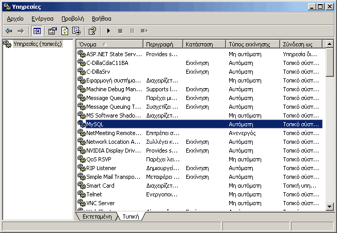This screenshot has width=337, height=233.
Task: Click the Export list toolbar icon
Action: pos(76,31)
